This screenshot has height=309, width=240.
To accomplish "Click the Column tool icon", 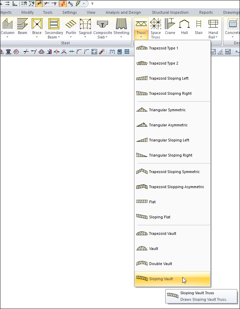I will (x=8, y=24).
